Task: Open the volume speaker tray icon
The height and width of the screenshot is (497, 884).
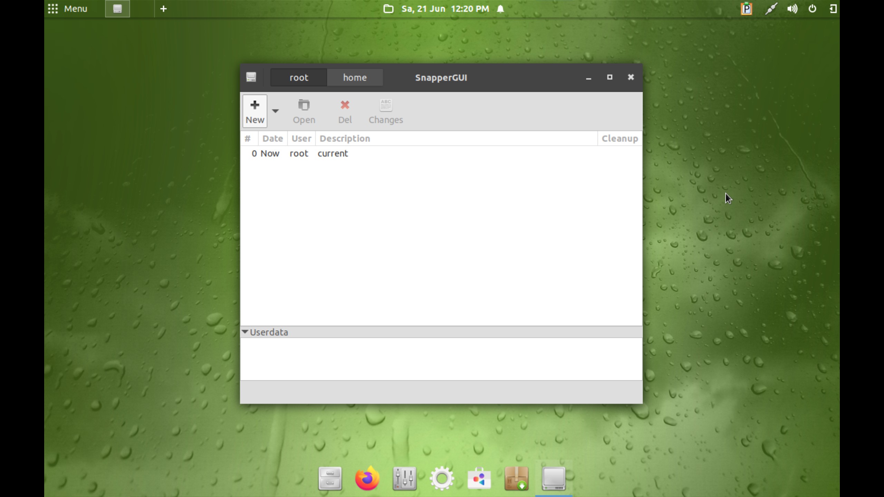Action: coord(792,9)
